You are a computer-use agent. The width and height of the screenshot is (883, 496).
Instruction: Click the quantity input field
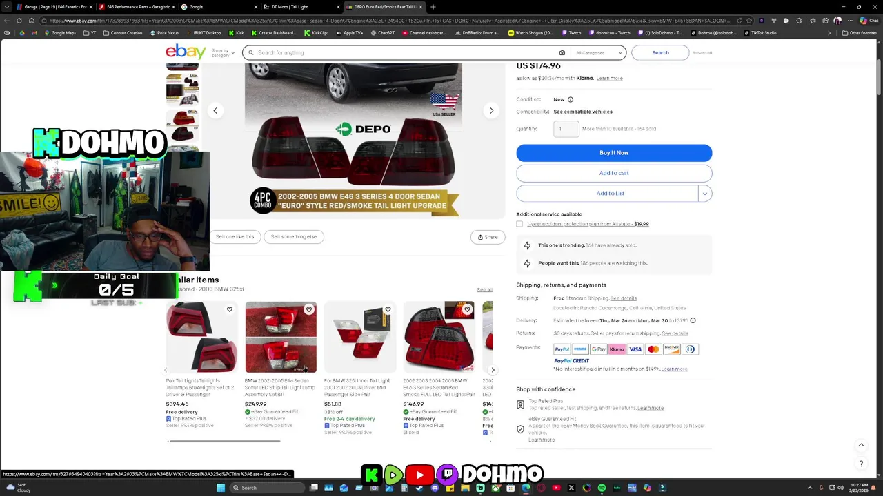pyautogui.click(x=566, y=129)
